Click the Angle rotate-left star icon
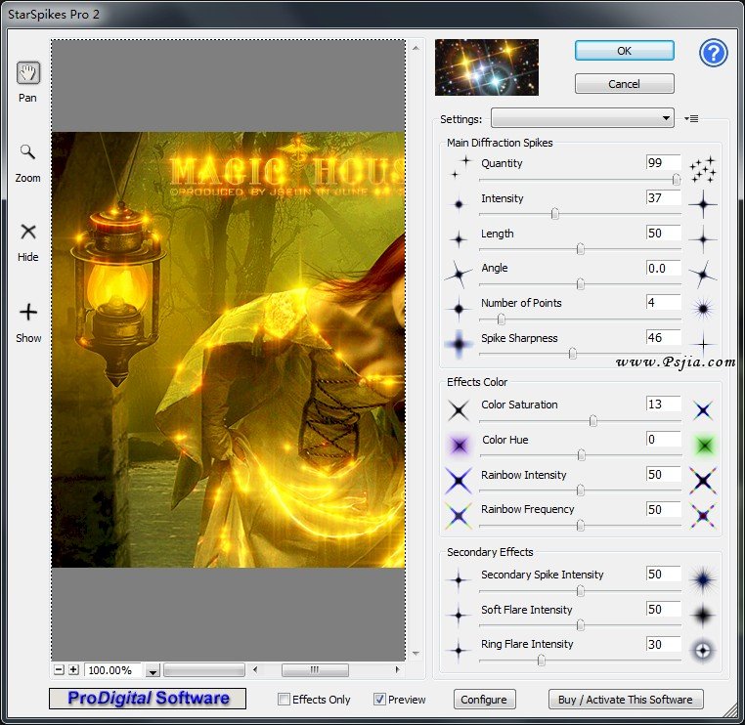 (459, 274)
